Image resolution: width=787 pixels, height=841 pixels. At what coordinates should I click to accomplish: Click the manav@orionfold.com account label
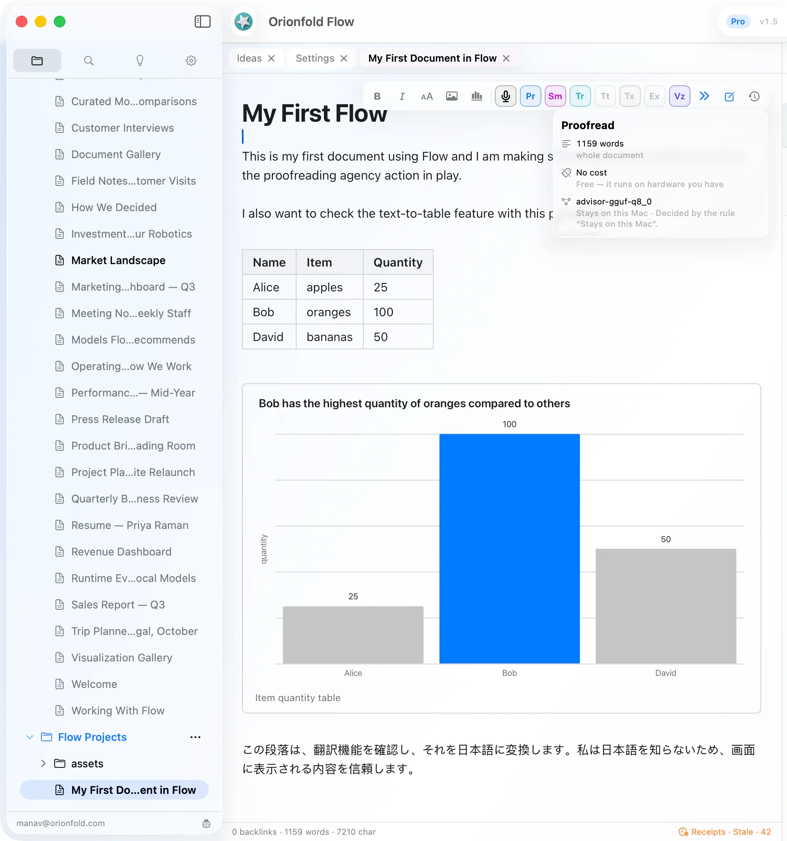point(60,823)
